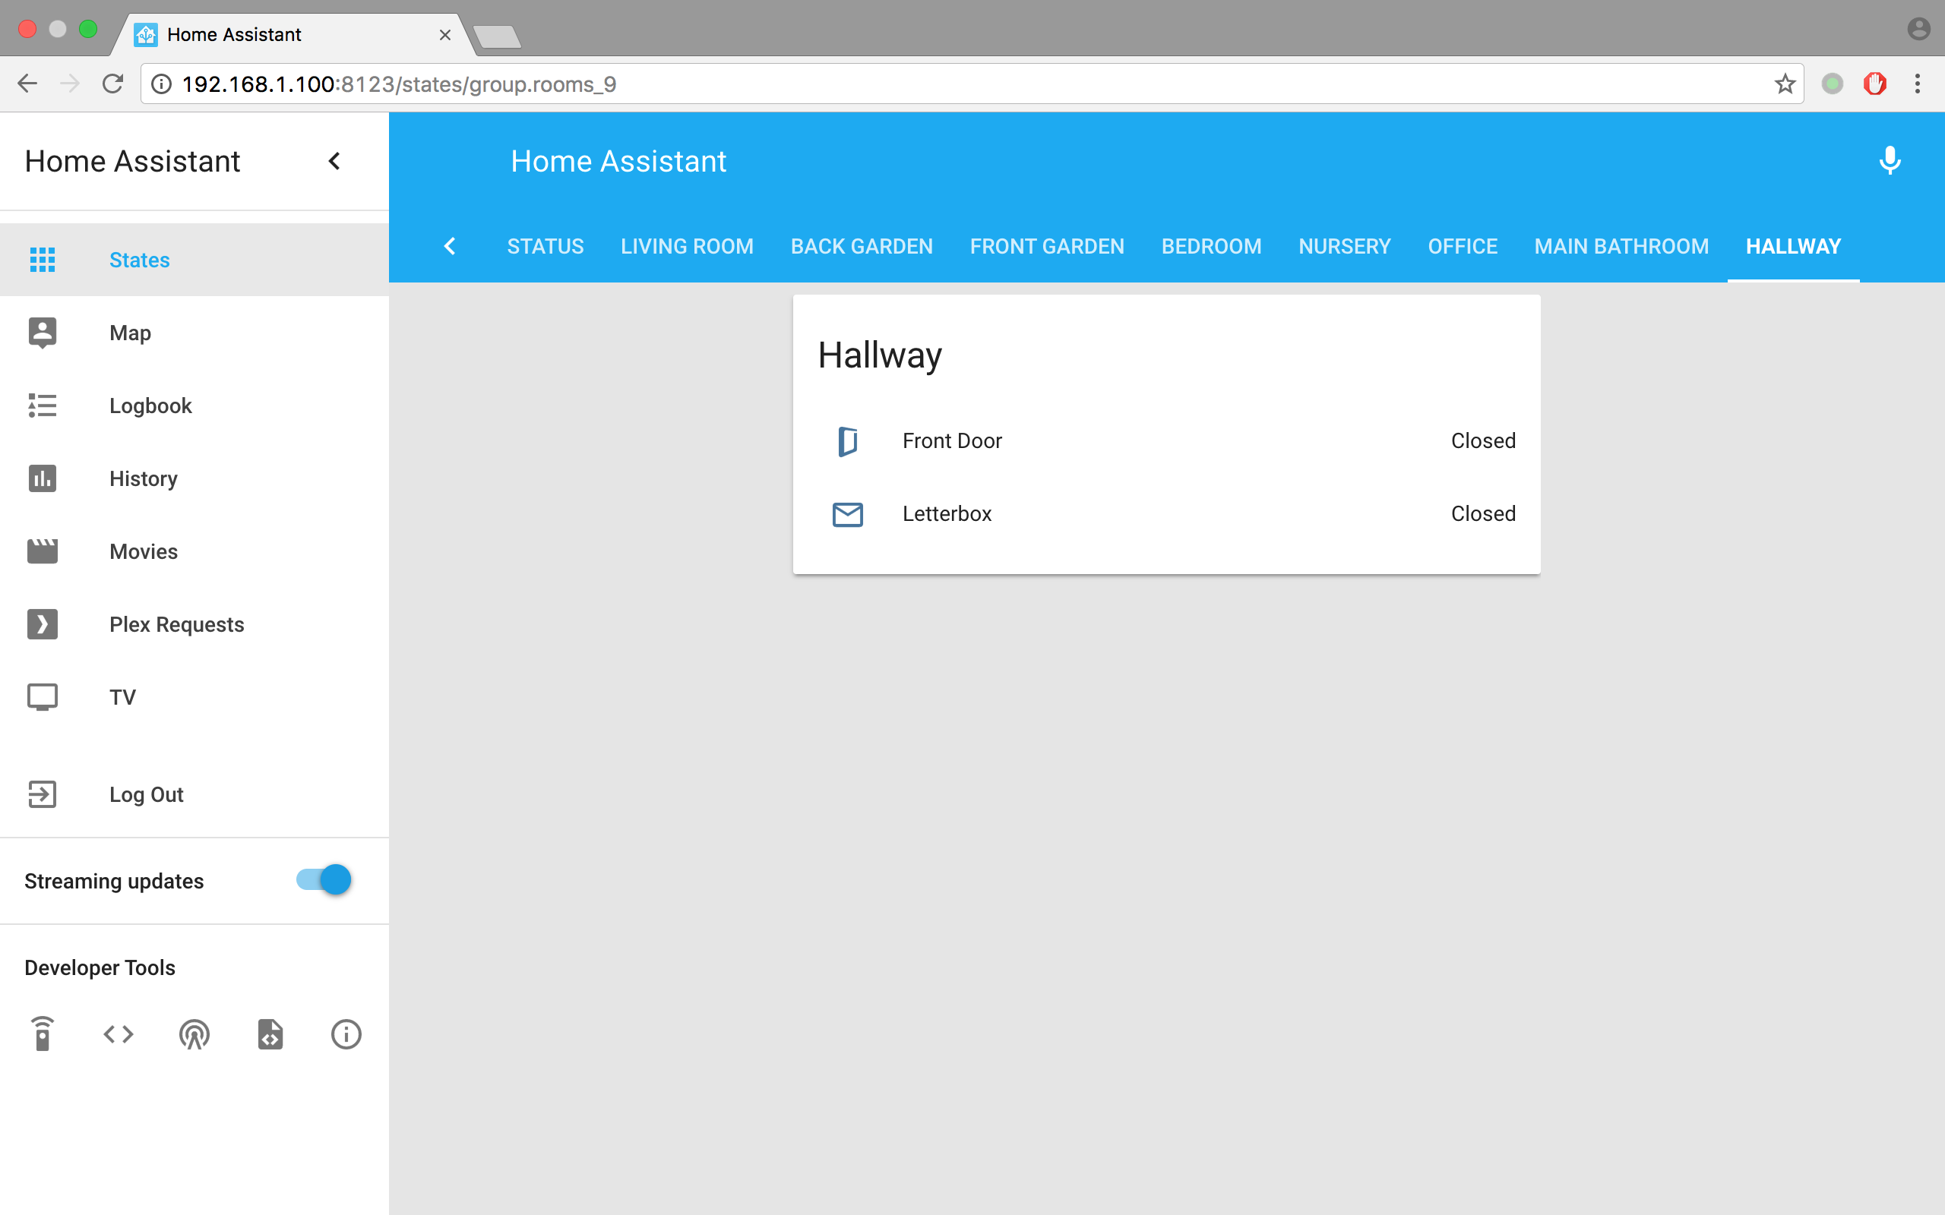Screen dimensions: 1945x1215
Task: Click the Letterbox envelope icon
Action: (x=847, y=514)
